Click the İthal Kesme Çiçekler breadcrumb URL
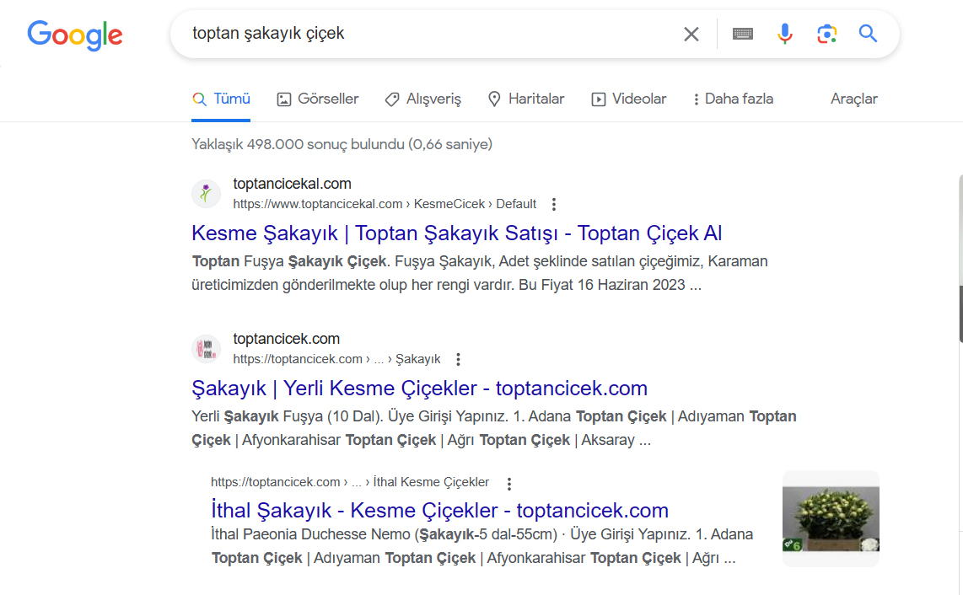 [350, 482]
